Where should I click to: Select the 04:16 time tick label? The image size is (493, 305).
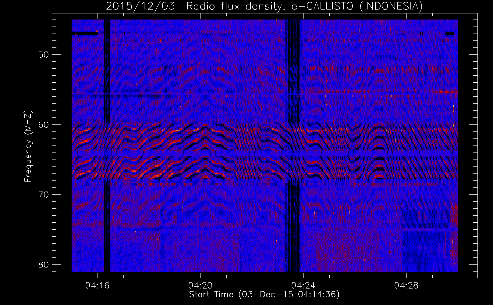(98, 286)
